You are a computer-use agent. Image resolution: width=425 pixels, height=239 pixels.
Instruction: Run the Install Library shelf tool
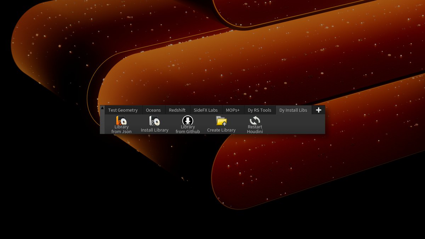pyautogui.click(x=154, y=124)
